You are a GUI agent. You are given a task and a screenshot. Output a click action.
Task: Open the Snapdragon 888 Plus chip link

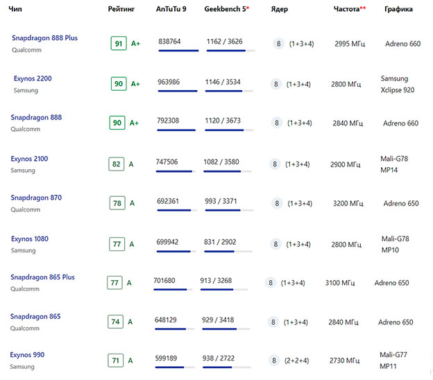coord(44,38)
